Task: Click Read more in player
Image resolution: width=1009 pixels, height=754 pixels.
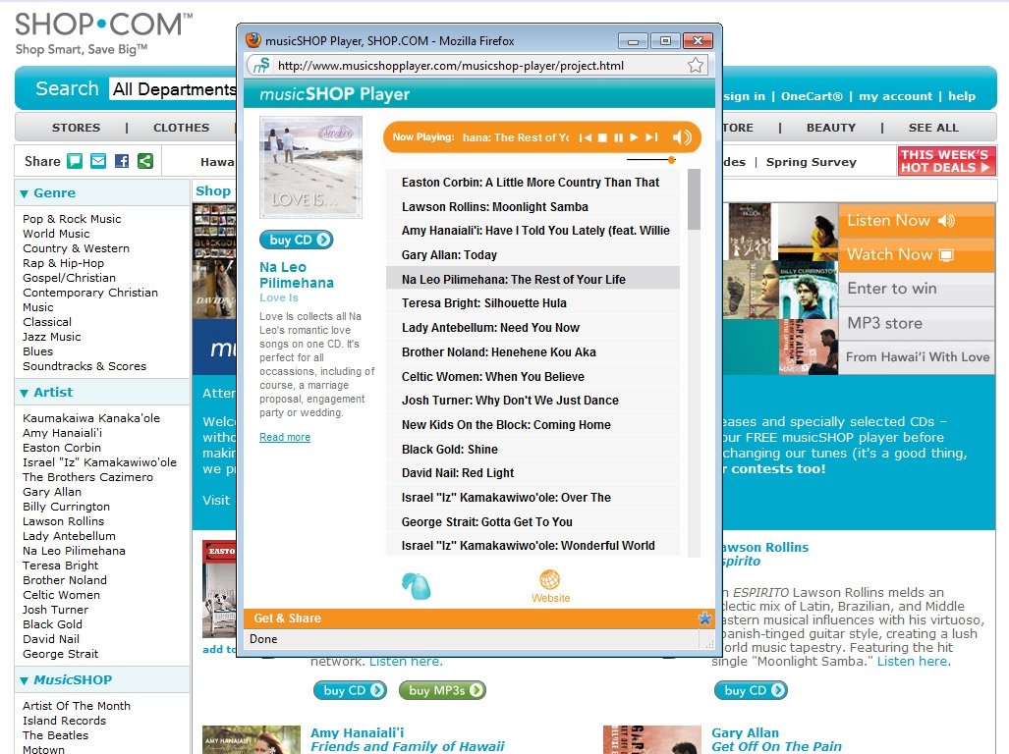Action: [x=284, y=437]
